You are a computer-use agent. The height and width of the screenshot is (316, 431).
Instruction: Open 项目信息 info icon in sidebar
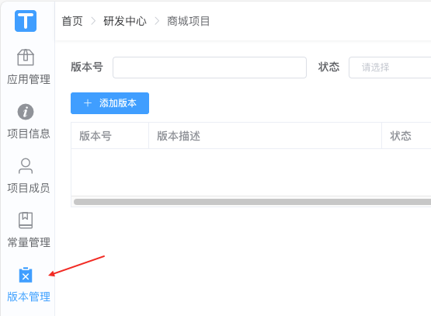pos(26,112)
